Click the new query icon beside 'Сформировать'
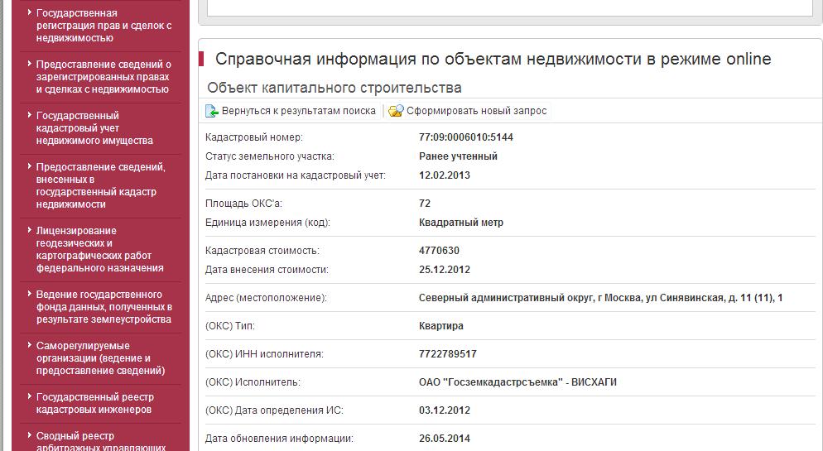This screenshot has height=451, width=823. click(x=396, y=111)
